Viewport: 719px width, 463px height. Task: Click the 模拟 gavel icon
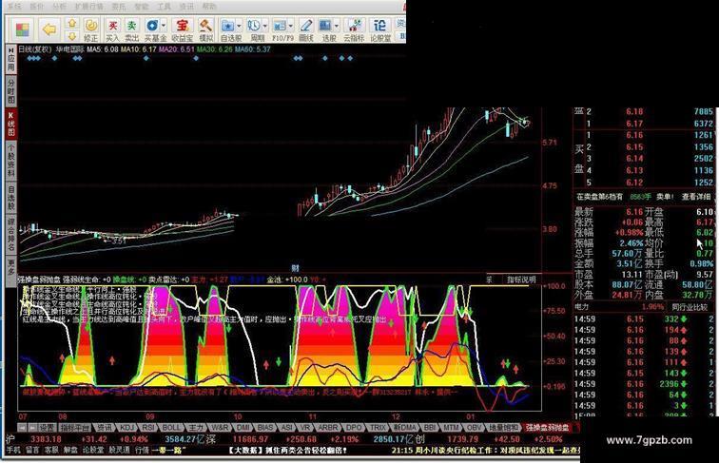pyautogui.click(x=205, y=30)
